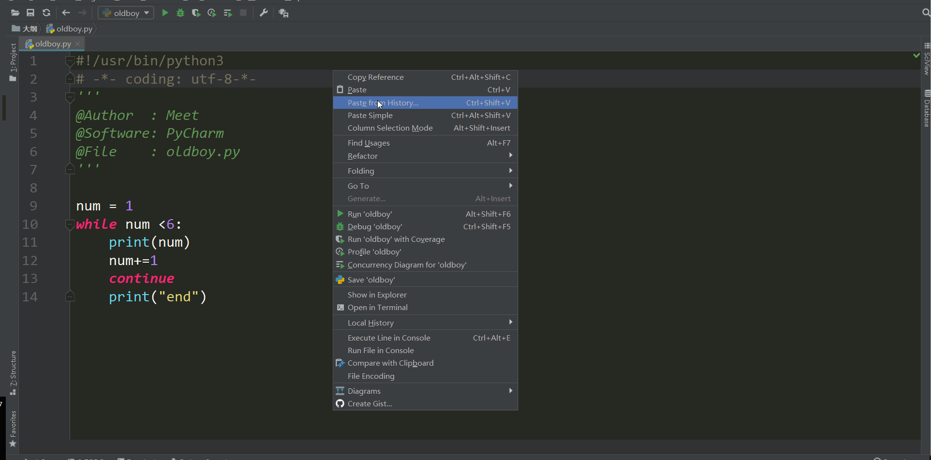Click the print("end") code line
Viewport: 931px width, 460px height.
[158, 297]
